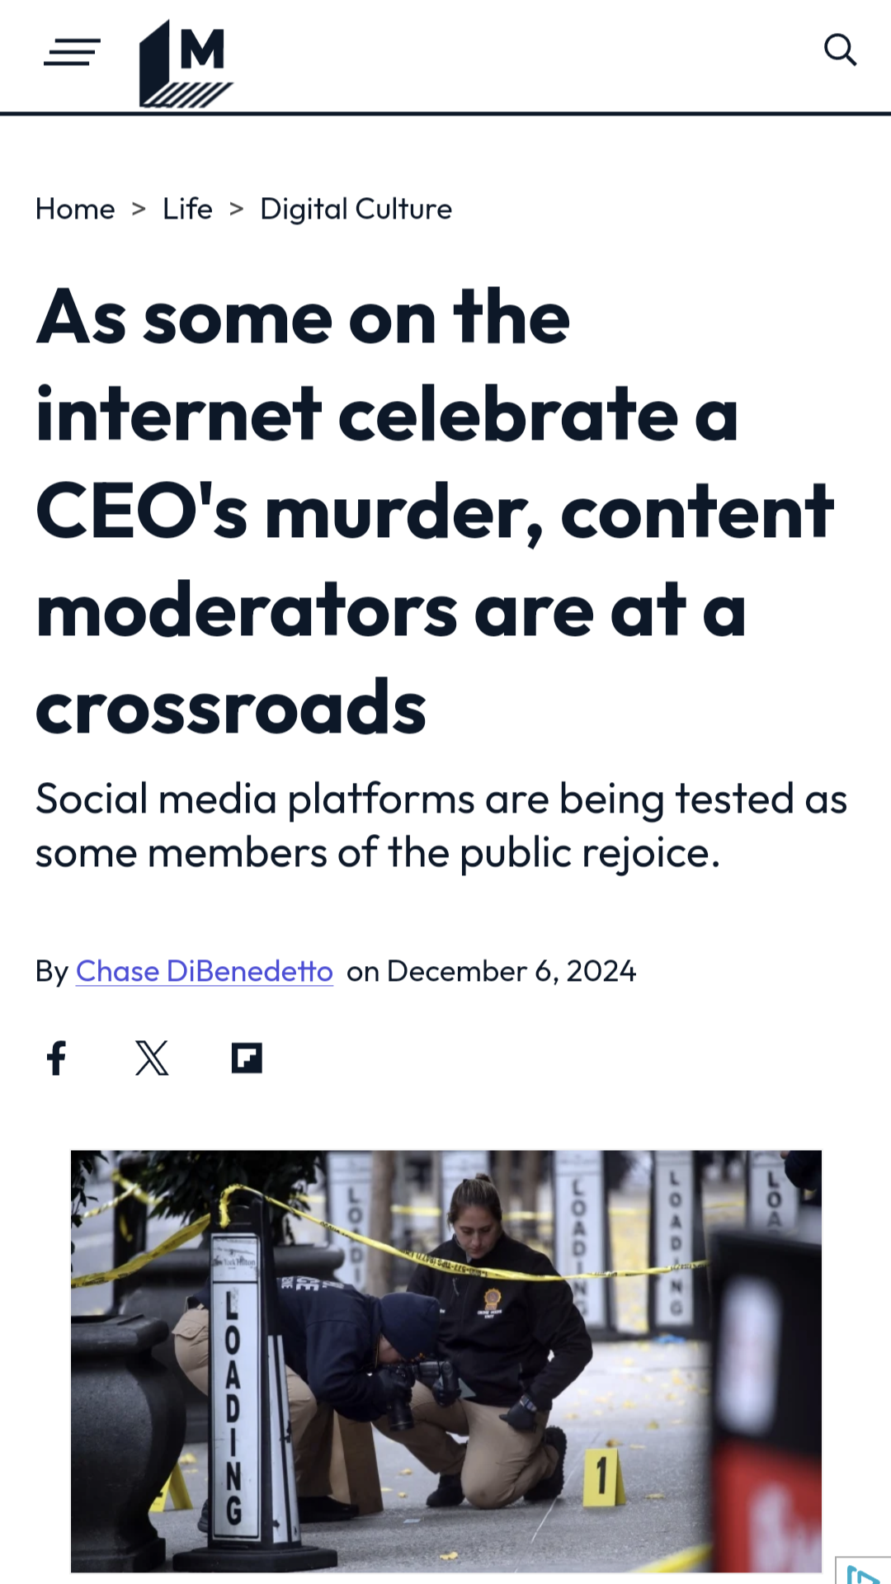Click the article subtitle text
891x1584 pixels.
click(x=441, y=825)
